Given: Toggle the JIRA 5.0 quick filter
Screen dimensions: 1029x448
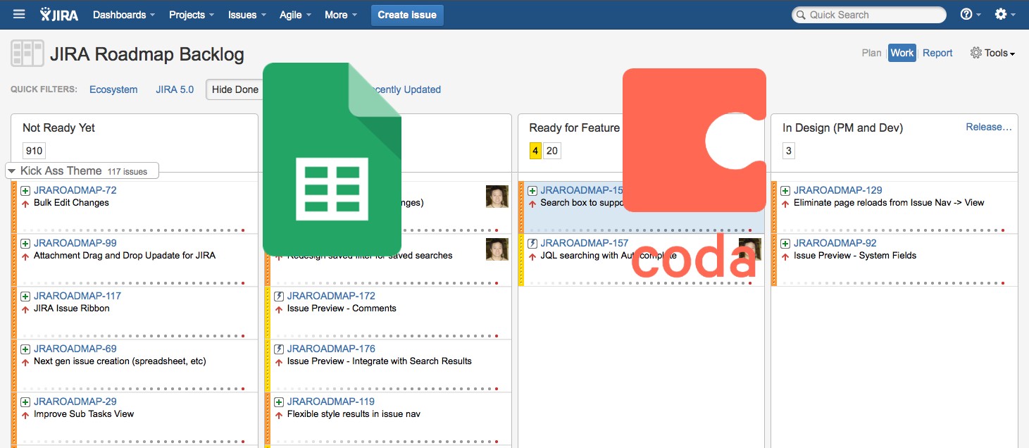Looking at the screenshot, I should (175, 89).
